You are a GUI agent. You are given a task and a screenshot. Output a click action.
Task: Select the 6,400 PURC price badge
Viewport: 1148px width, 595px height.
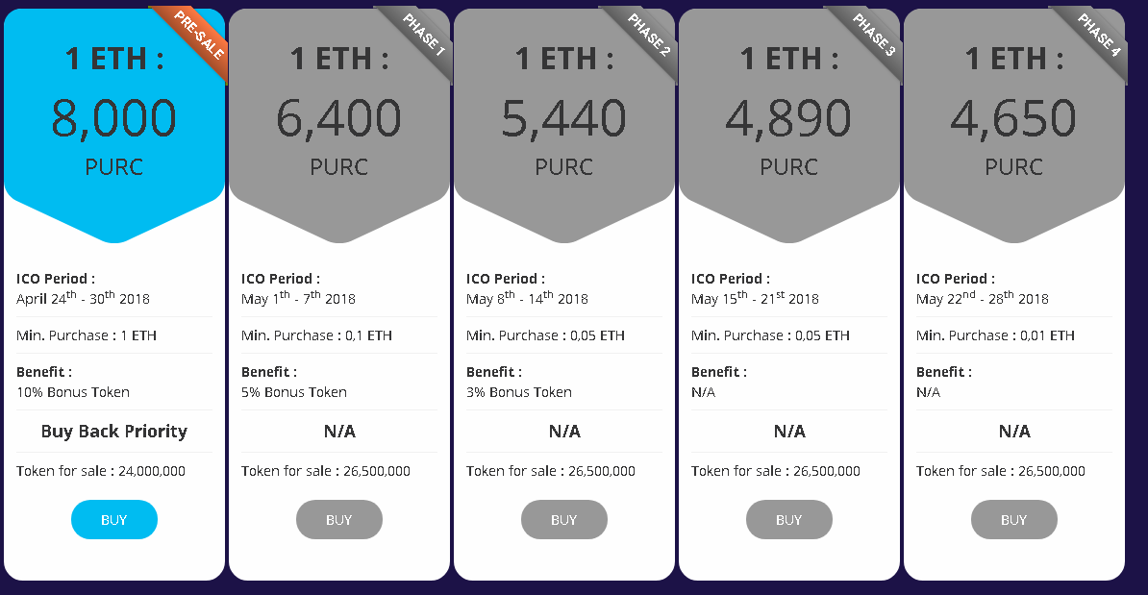point(339,126)
